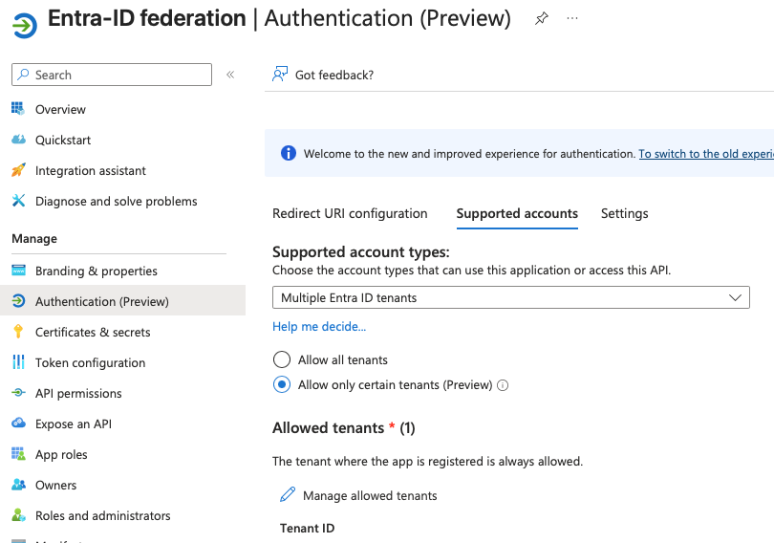Viewport: 774px width, 543px height.
Task: Click the Tenant ID column header
Action: 307,529
